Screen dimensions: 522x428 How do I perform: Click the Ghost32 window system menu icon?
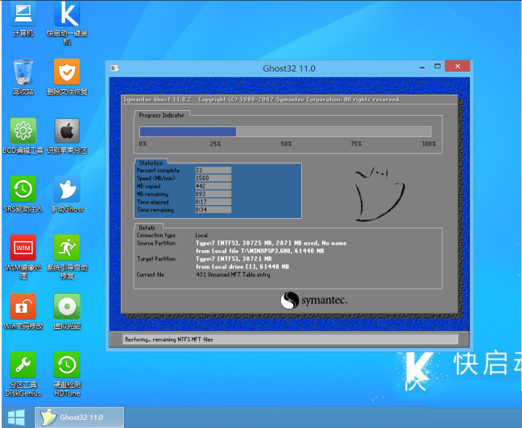coord(115,68)
